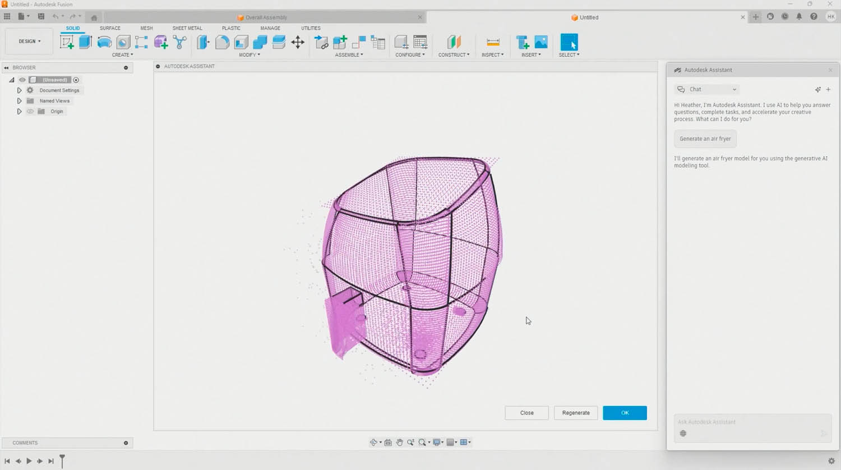
Task: Open the Hole tool
Action: click(123, 42)
